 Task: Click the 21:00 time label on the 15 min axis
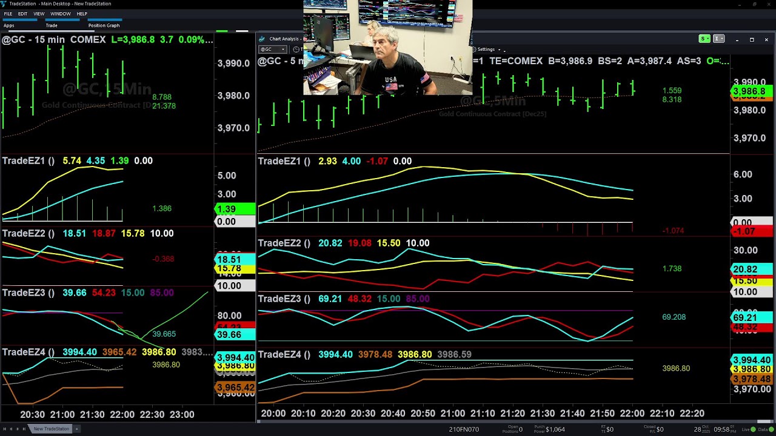[x=62, y=414]
